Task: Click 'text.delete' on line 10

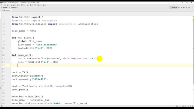Action: (x=26, y=48)
